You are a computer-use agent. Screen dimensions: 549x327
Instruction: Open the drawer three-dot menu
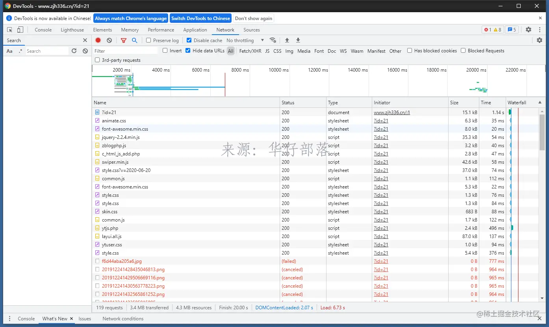click(x=9, y=319)
